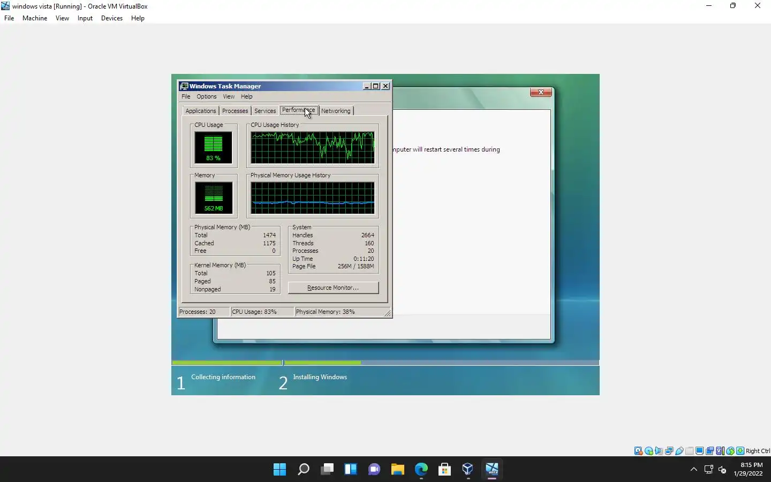Screen dimensions: 771x482
Task: Click the running Vista VM taskbar icon
Action: 492,470
